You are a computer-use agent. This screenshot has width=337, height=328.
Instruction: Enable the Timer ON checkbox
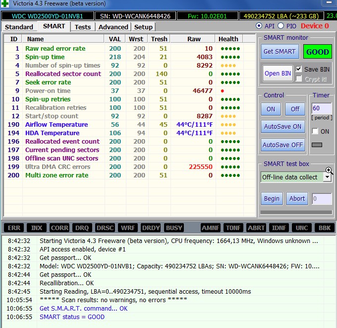tap(315, 131)
